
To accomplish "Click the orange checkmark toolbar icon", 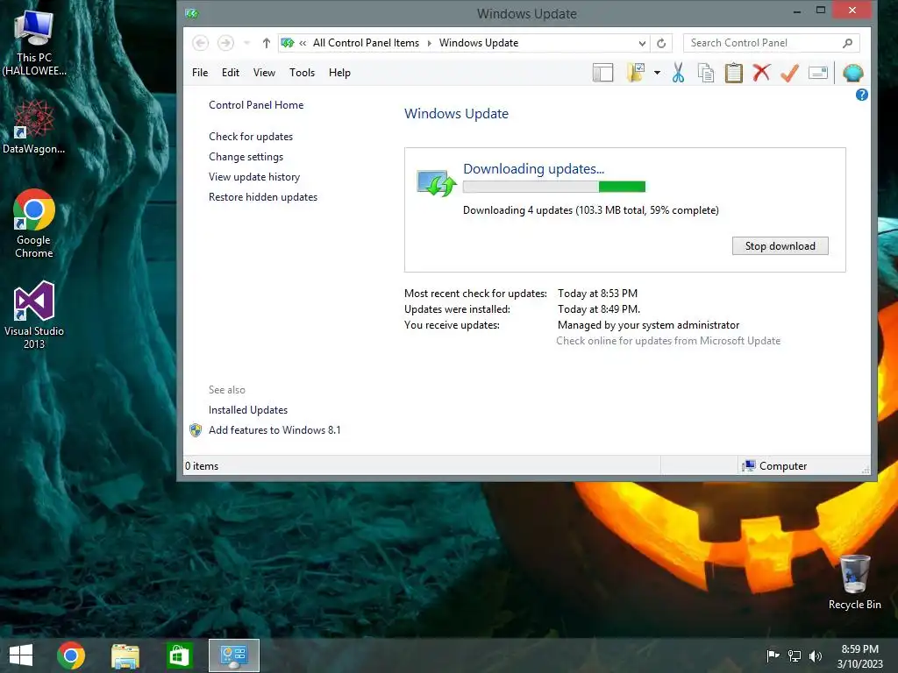I will 790,73.
